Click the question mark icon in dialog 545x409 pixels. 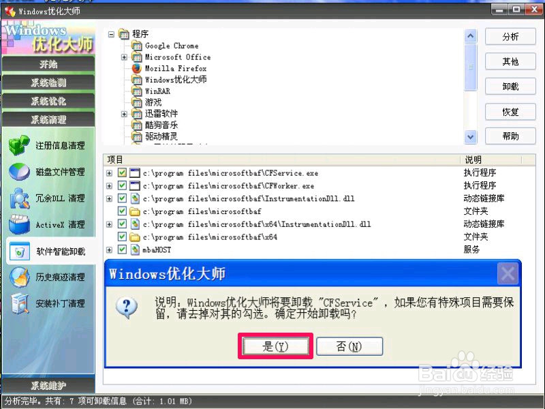127,307
